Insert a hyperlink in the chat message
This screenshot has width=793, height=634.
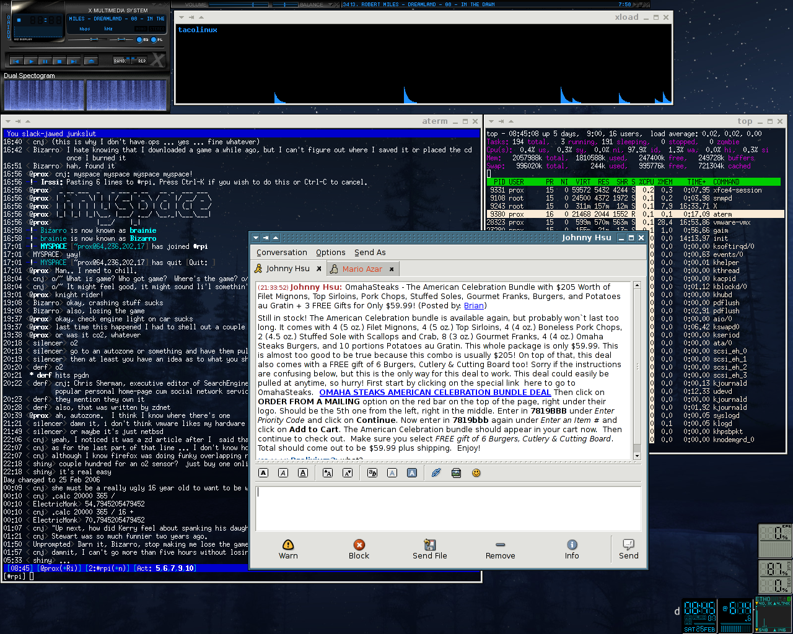[x=436, y=473]
